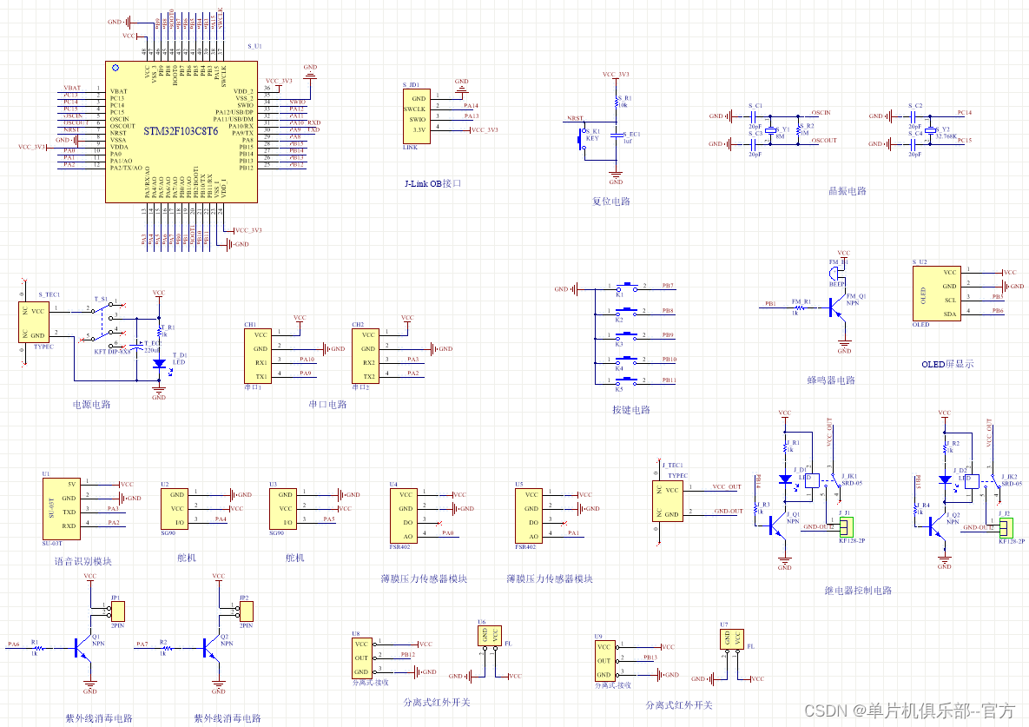The height and width of the screenshot is (727, 1029).
Task: Select the U6 infrared emitter block
Action: (x=490, y=637)
